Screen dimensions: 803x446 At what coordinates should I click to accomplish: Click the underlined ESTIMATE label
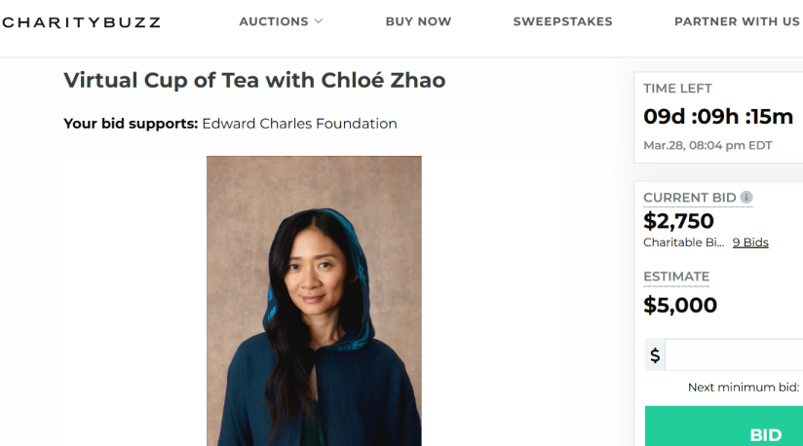(676, 277)
